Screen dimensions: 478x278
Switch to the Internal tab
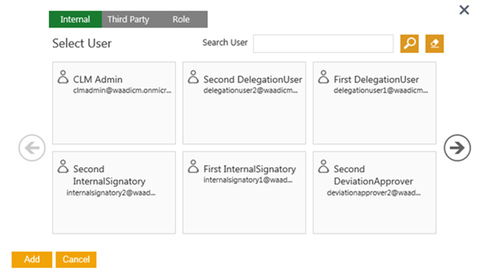tap(75, 20)
